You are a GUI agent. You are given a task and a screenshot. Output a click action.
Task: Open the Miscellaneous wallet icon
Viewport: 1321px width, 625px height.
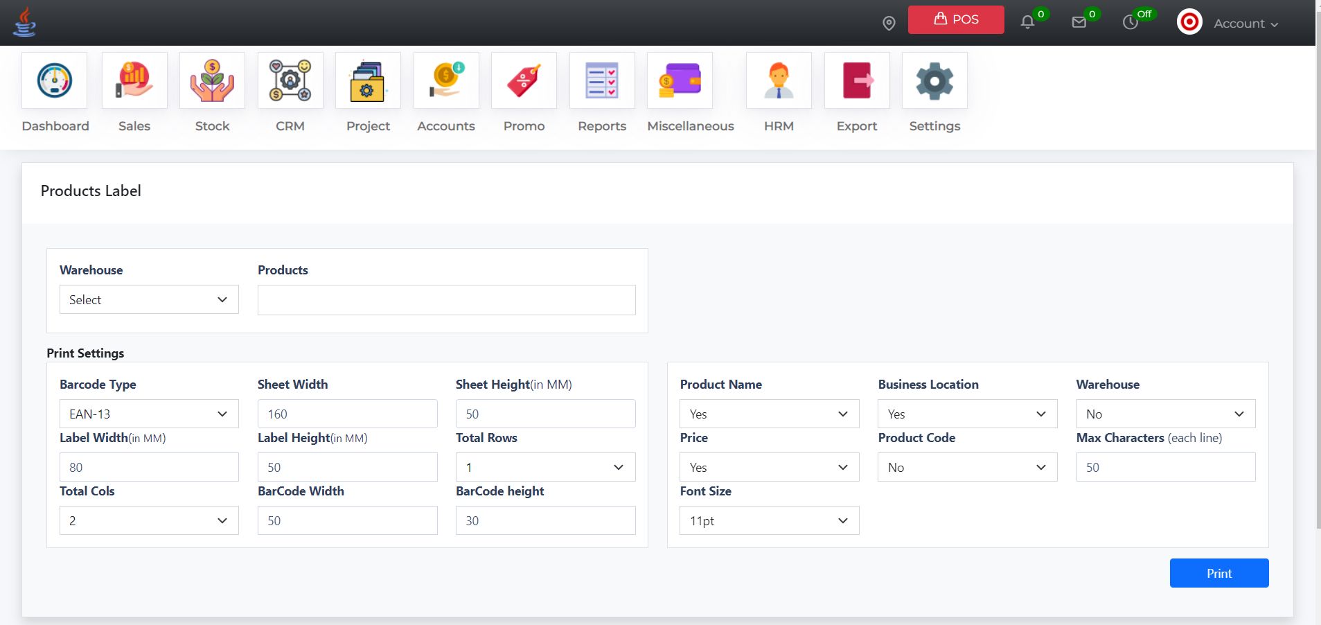point(680,80)
